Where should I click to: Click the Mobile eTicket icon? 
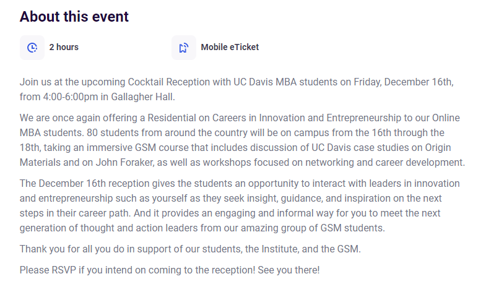[184, 48]
